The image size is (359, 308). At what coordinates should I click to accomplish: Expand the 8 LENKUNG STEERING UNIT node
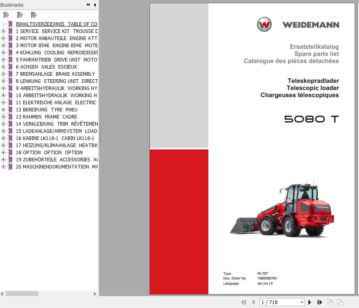(3, 81)
